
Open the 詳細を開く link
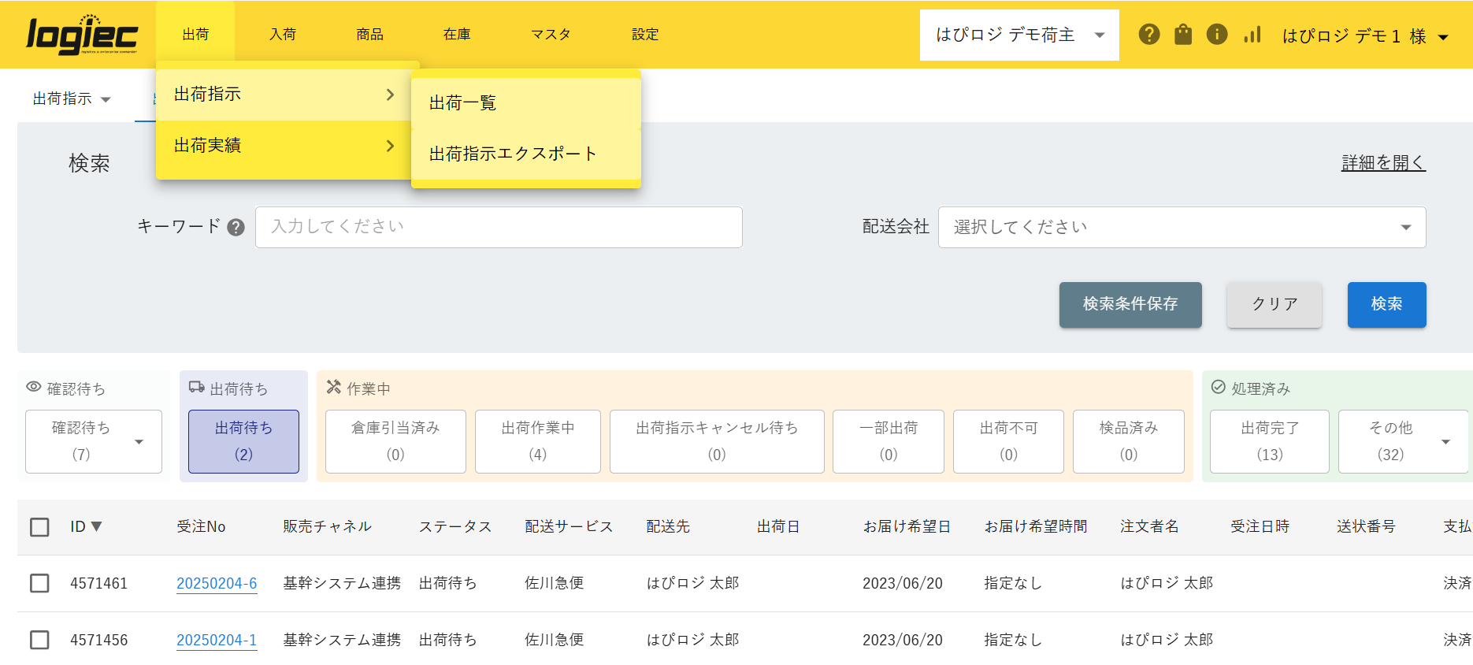[x=1383, y=163]
